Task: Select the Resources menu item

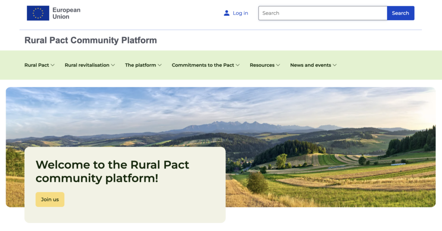Action: click(x=262, y=65)
